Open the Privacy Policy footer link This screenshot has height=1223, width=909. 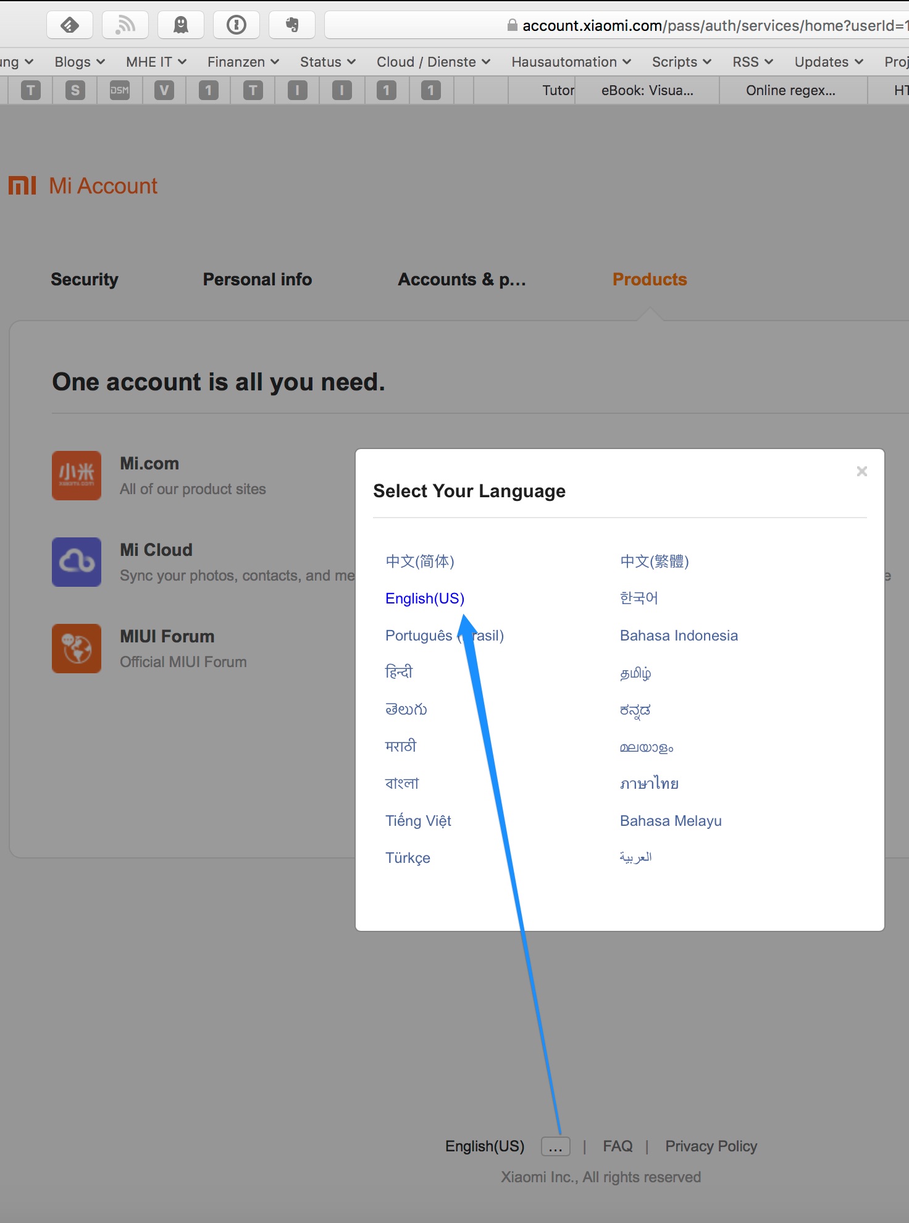coord(711,1146)
